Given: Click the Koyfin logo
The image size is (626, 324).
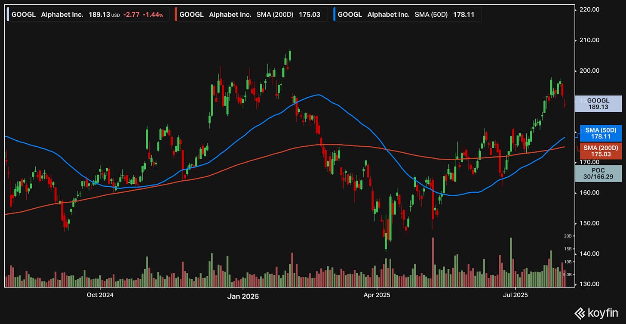Looking at the screenshot, I should pyautogui.click(x=595, y=313).
